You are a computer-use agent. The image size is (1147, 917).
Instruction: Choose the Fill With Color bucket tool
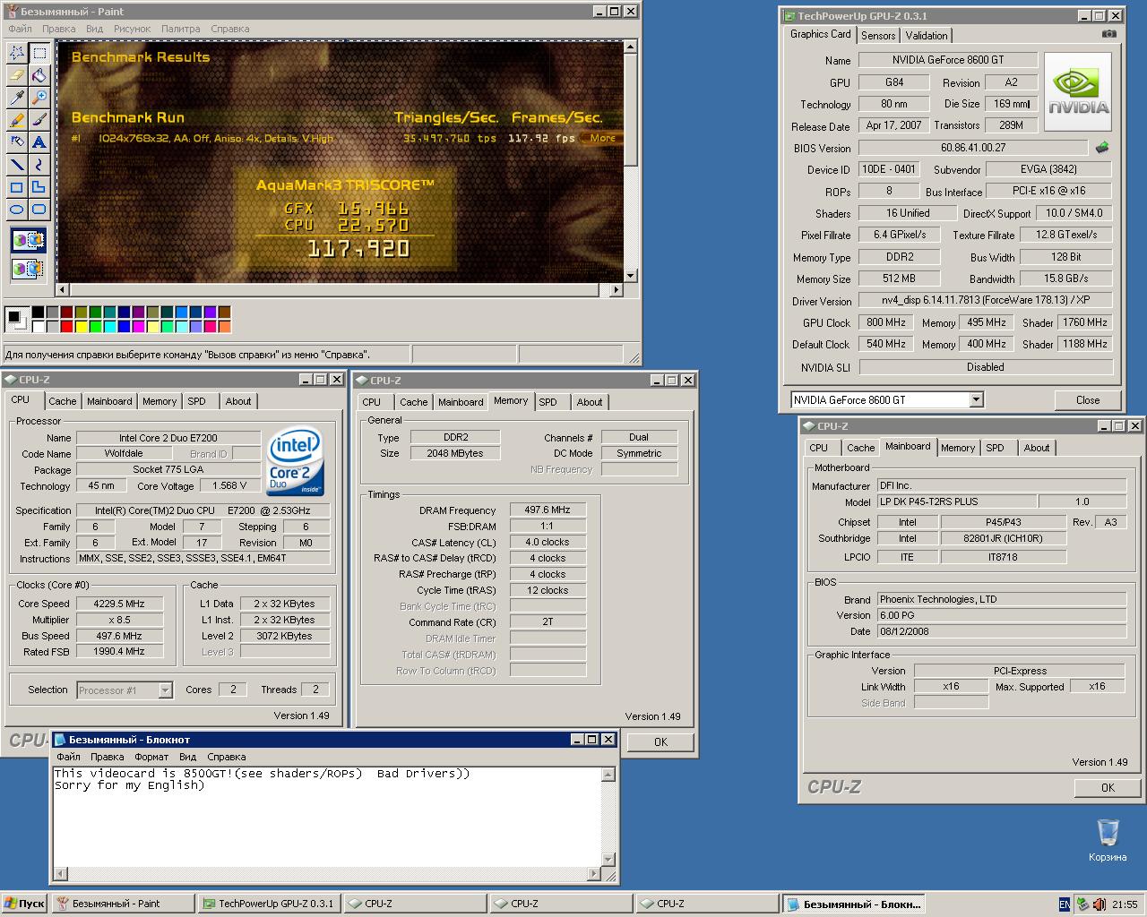pyautogui.click(x=39, y=76)
